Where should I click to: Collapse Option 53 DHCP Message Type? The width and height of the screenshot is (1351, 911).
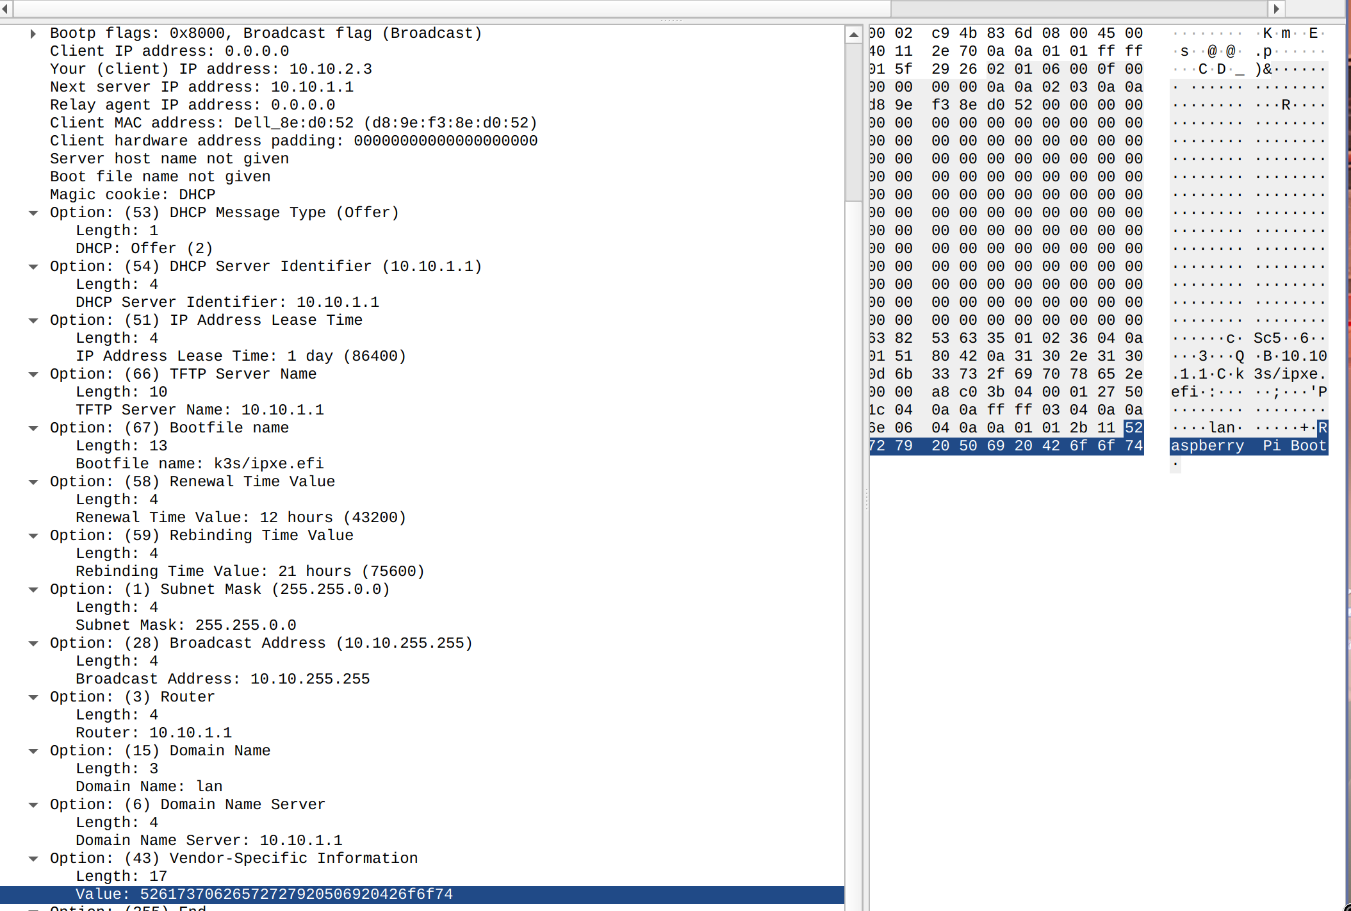coord(33,213)
